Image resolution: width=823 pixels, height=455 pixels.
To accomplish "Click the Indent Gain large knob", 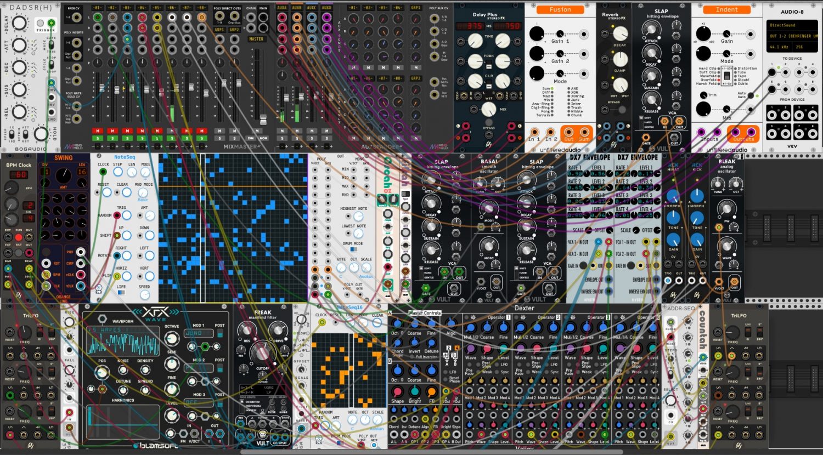I will pyautogui.click(x=703, y=34).
